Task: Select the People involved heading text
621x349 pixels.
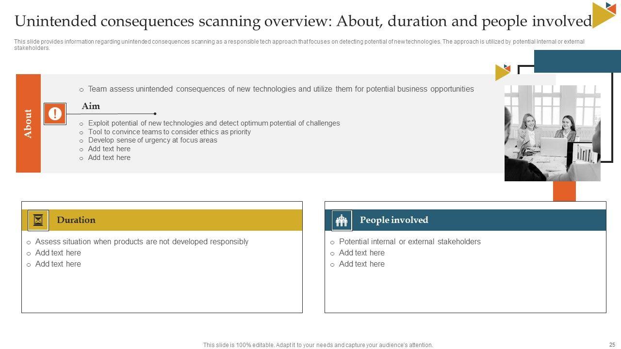Action: 394,220
